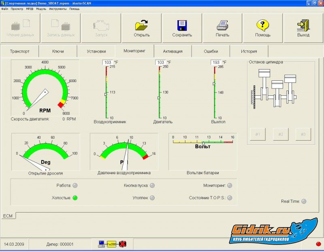Select the ECM tab at bottom
This screenshot has width=324, height=251.
point(8,216)
